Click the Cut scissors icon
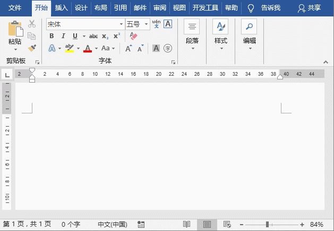This screenshot has width=334, height=231. tap(32, 24)
